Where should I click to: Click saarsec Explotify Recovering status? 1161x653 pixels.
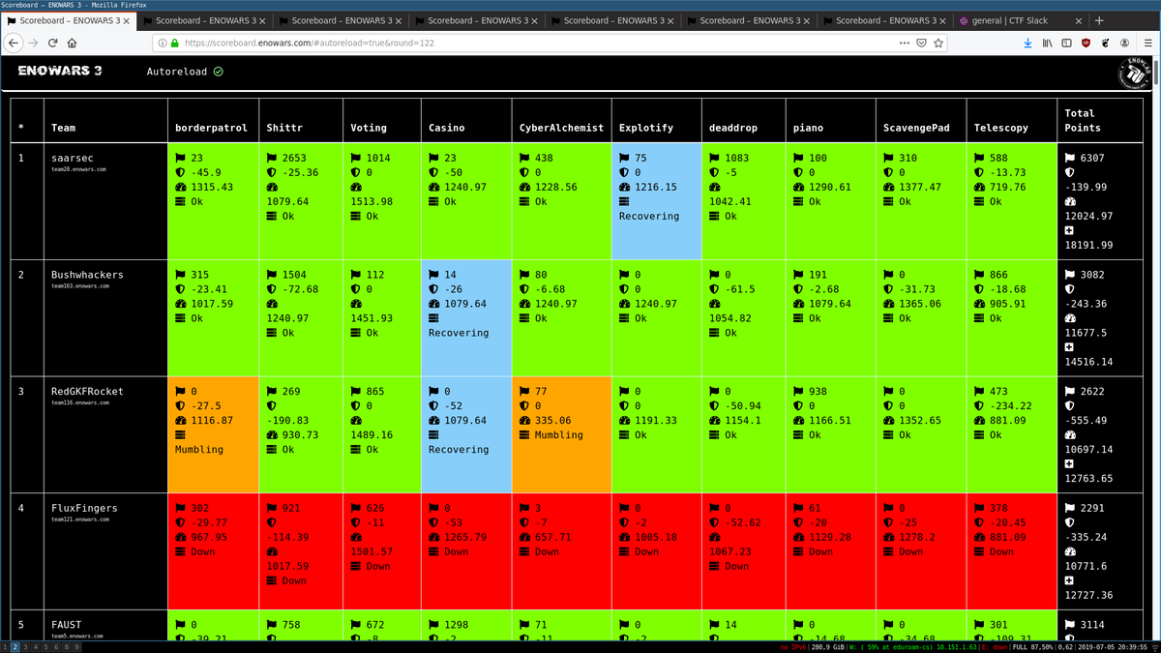(649, 217)
